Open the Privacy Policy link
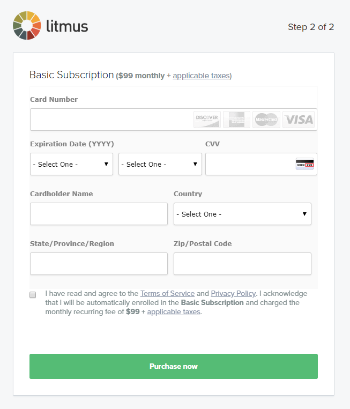 tap(233, 294)
